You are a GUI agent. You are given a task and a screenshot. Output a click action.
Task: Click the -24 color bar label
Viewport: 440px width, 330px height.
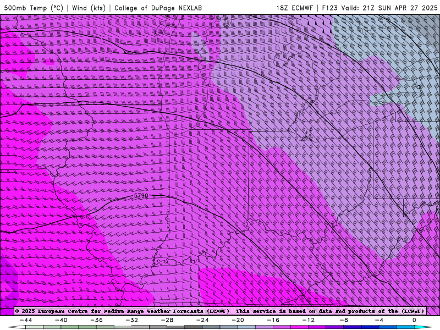(202, 320)
